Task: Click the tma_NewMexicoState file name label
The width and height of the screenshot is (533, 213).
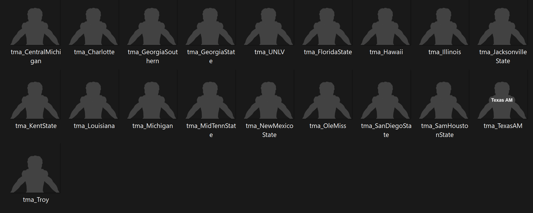Action: coord(269,130)
